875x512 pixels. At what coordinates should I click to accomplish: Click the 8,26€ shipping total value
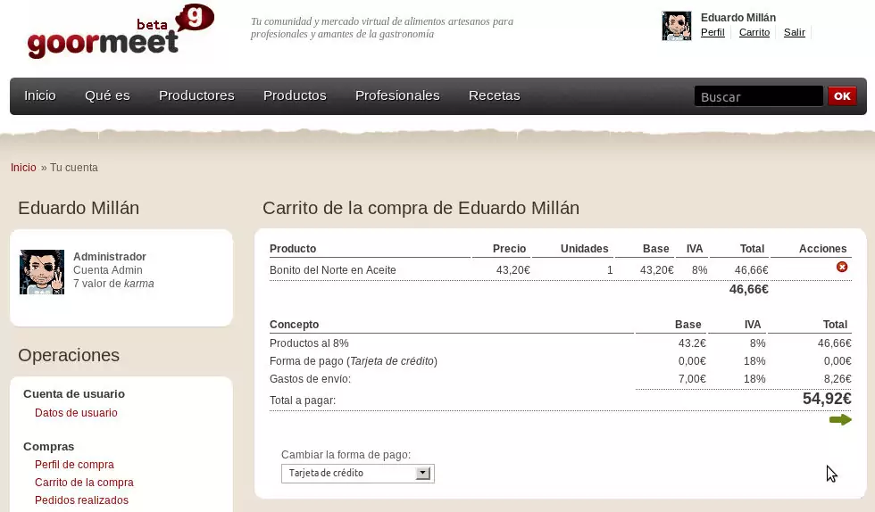837,379
